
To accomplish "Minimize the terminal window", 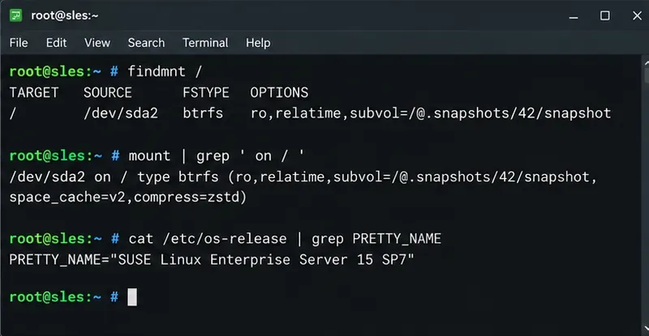I will (x=574, y=16).
